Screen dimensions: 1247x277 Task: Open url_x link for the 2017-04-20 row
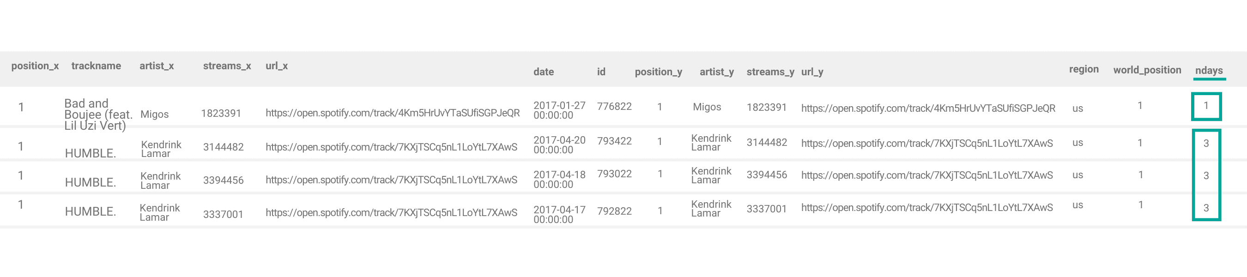click(x=391, y=147)
